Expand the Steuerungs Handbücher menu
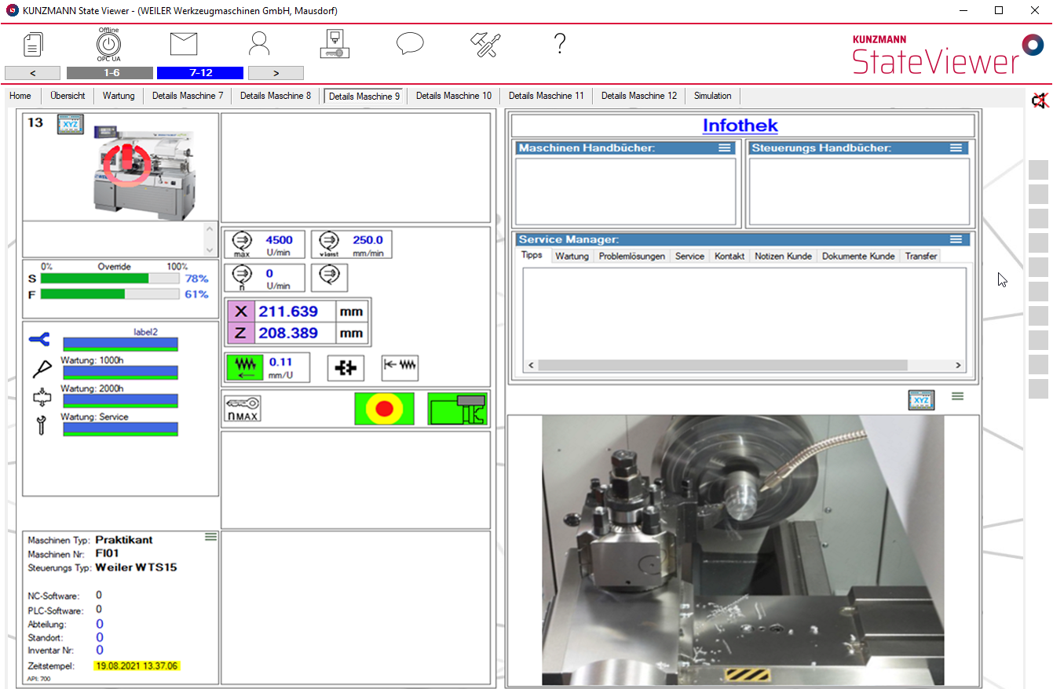This screenshot has height=689, width=1053. point(956,148)
